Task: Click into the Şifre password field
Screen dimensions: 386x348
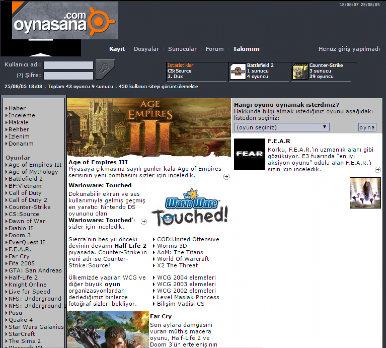Action: (x=68, y=76)
